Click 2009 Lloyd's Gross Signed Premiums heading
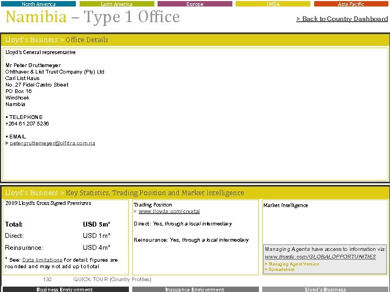390x292 pixels. [48, 203]
